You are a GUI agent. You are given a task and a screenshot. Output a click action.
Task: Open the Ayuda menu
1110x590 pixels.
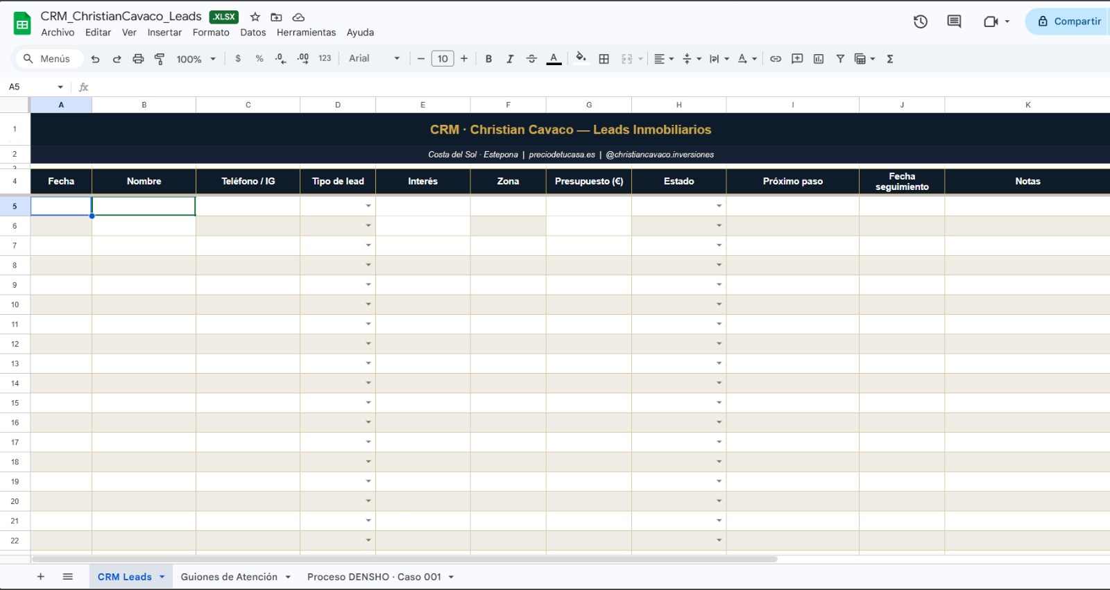point(360,33)
